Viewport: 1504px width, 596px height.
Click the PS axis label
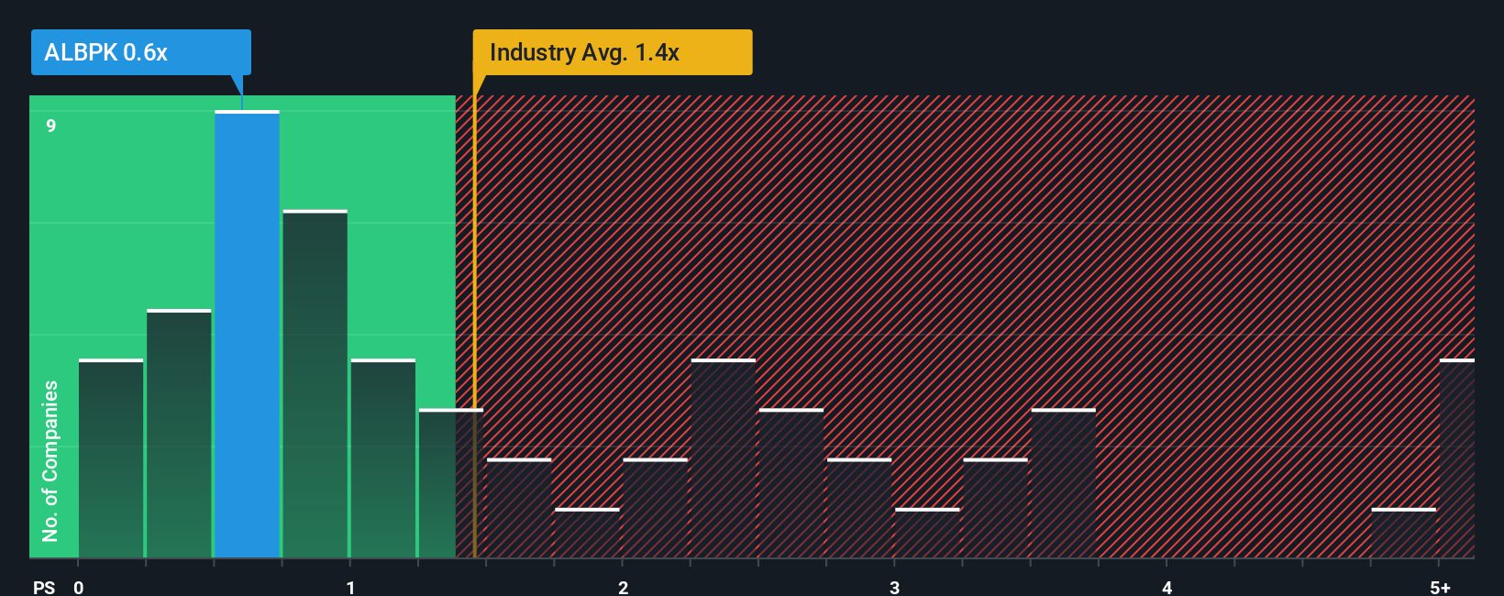[x=44, y=588]
